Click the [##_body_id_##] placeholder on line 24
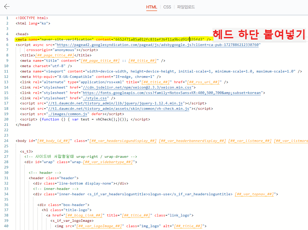This screenshot has height=230, width=308. [54, 141]
